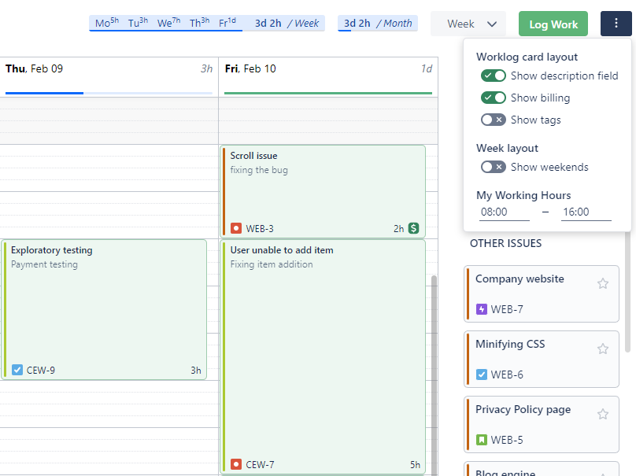Star the Privacy Policy page issue

point(603,414)
